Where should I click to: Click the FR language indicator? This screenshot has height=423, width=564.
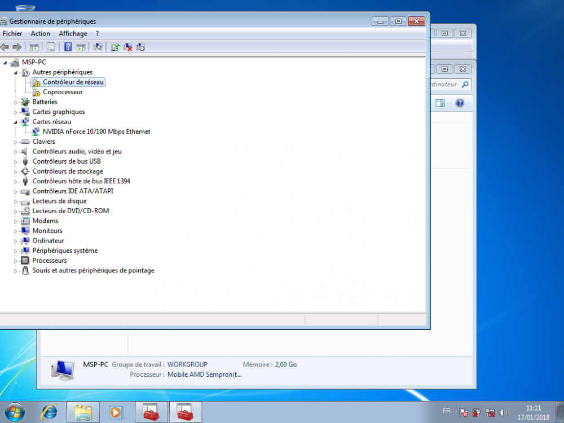pos(446,411)
